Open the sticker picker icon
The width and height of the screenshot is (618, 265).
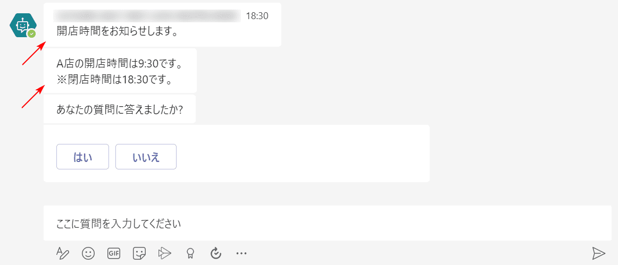(139, 253)
